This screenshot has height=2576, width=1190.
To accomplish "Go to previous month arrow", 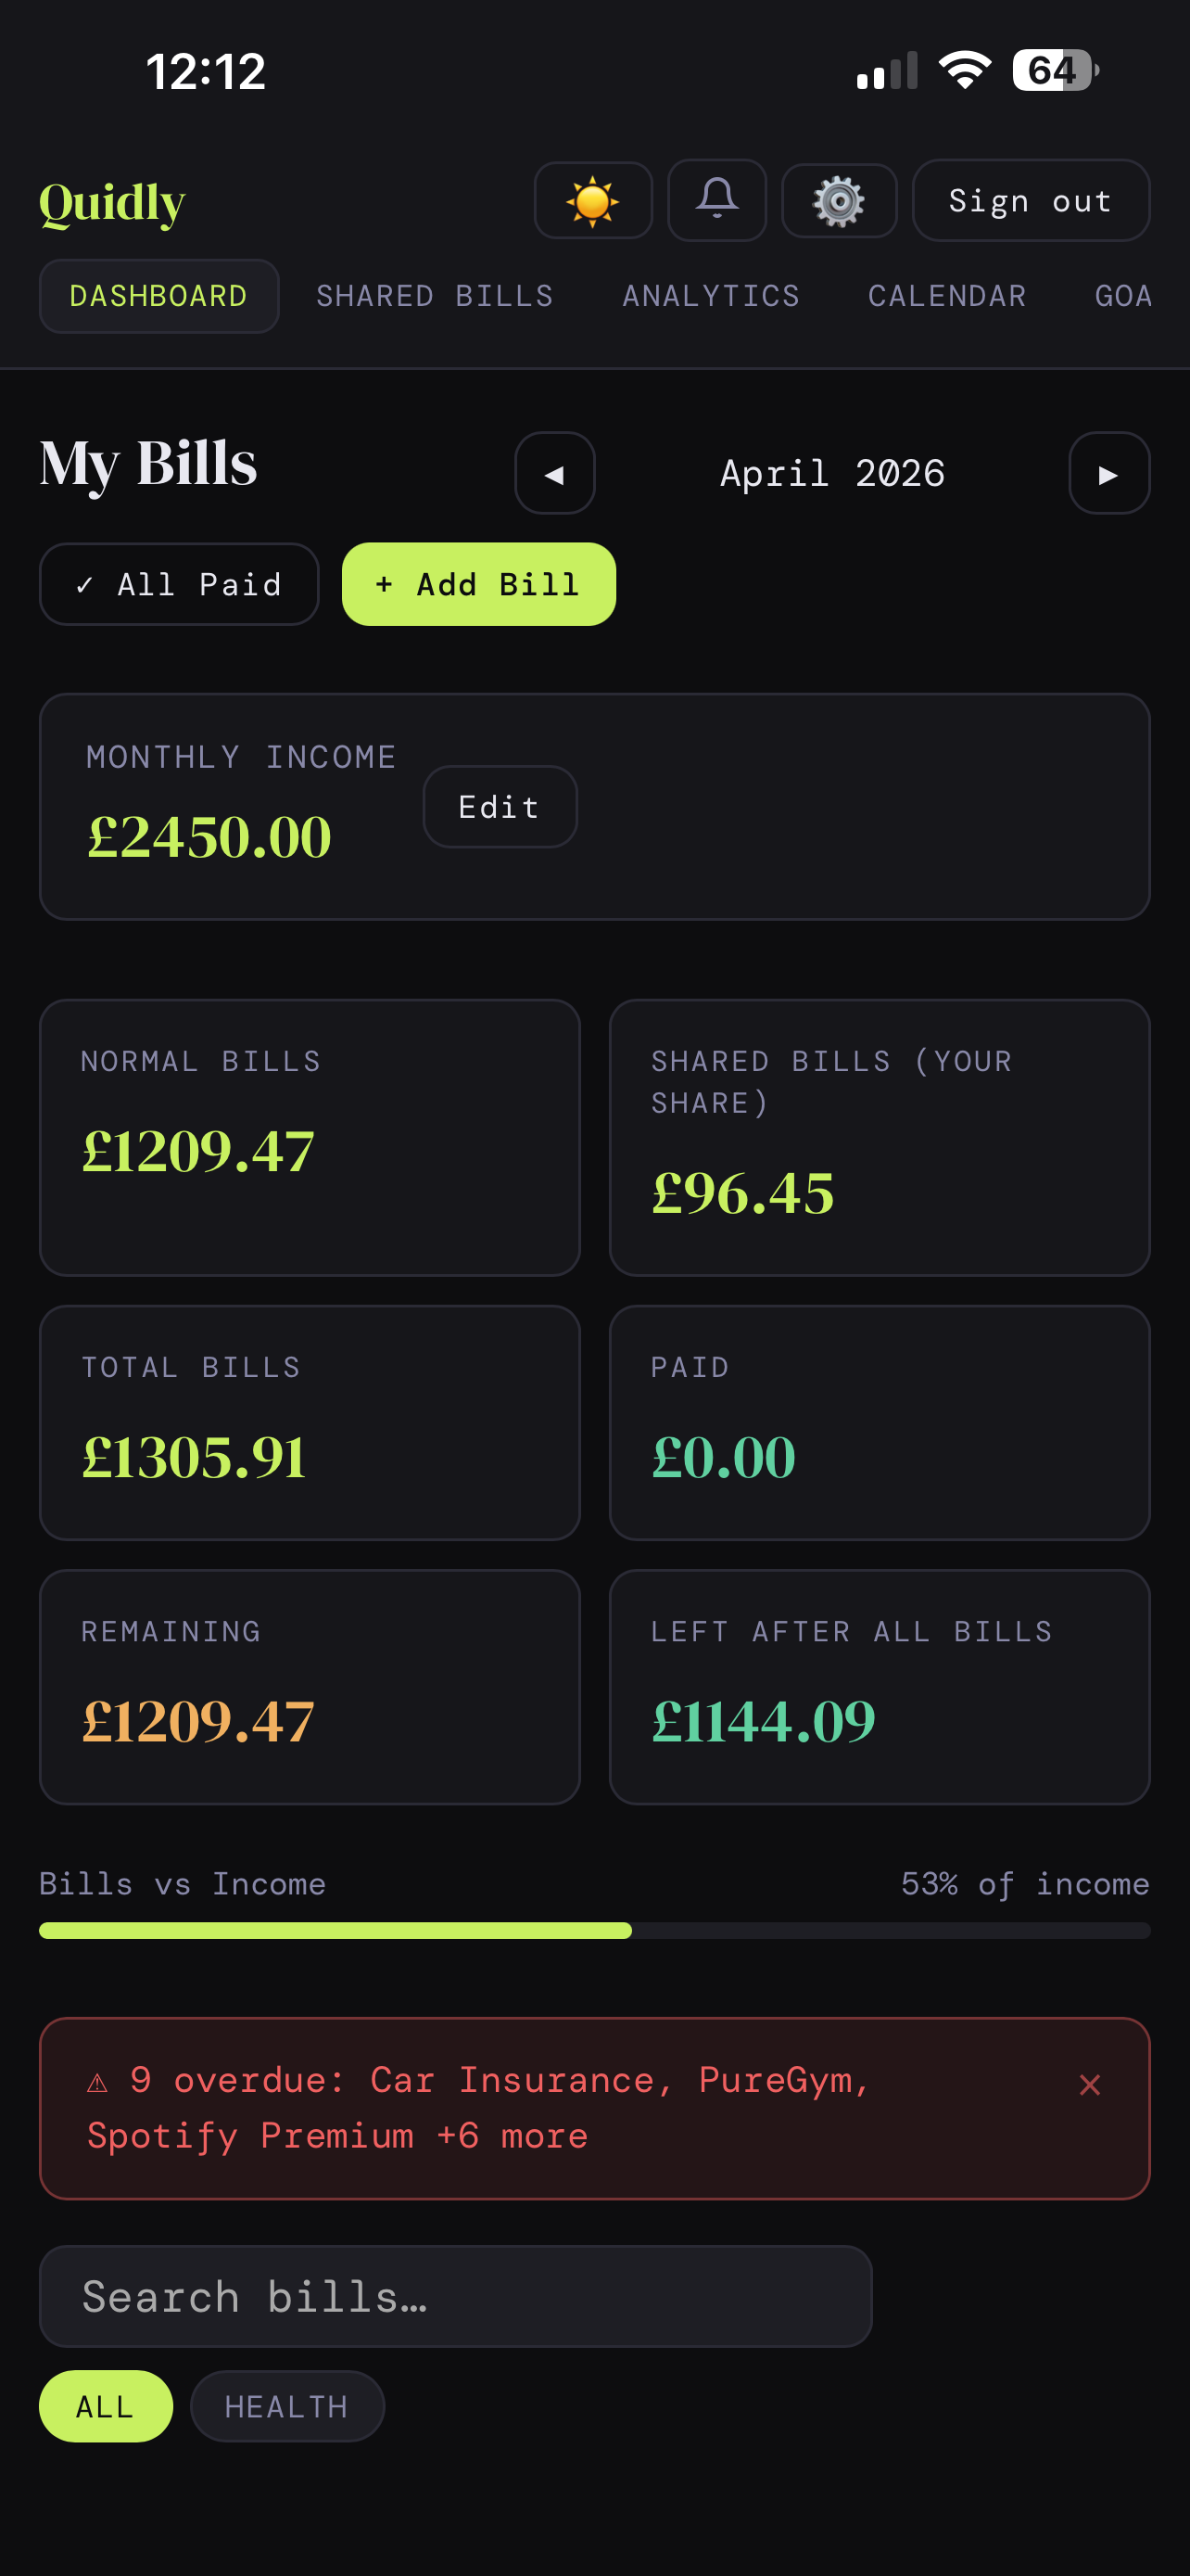I will coord(554,473).
